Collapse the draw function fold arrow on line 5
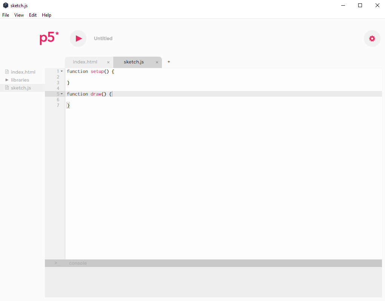The height and width of the screenshot is (301, 385). pyautogui.click(x=62, y=94)
